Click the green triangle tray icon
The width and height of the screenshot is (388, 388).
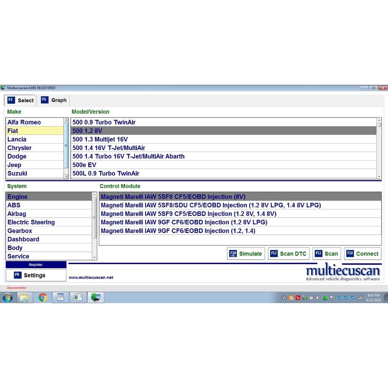pyautogui.click(x=325, y=298)
